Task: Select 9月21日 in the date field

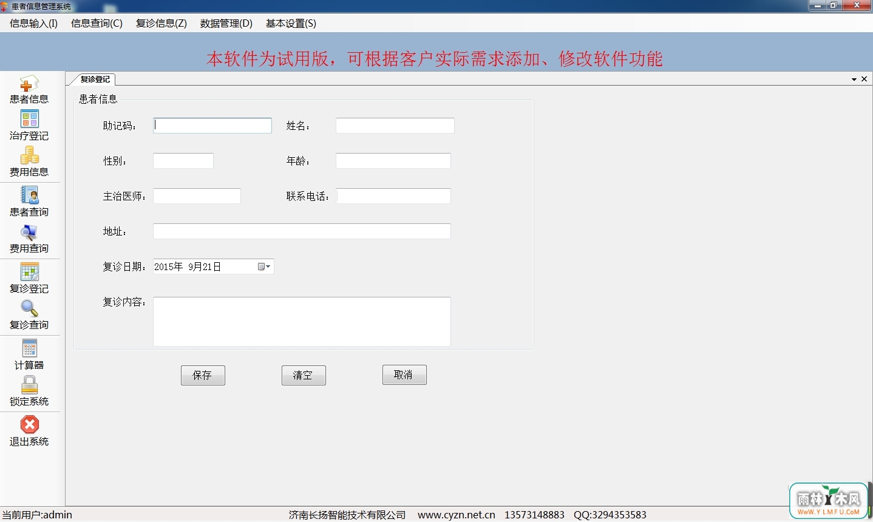Action: point(205,266)
